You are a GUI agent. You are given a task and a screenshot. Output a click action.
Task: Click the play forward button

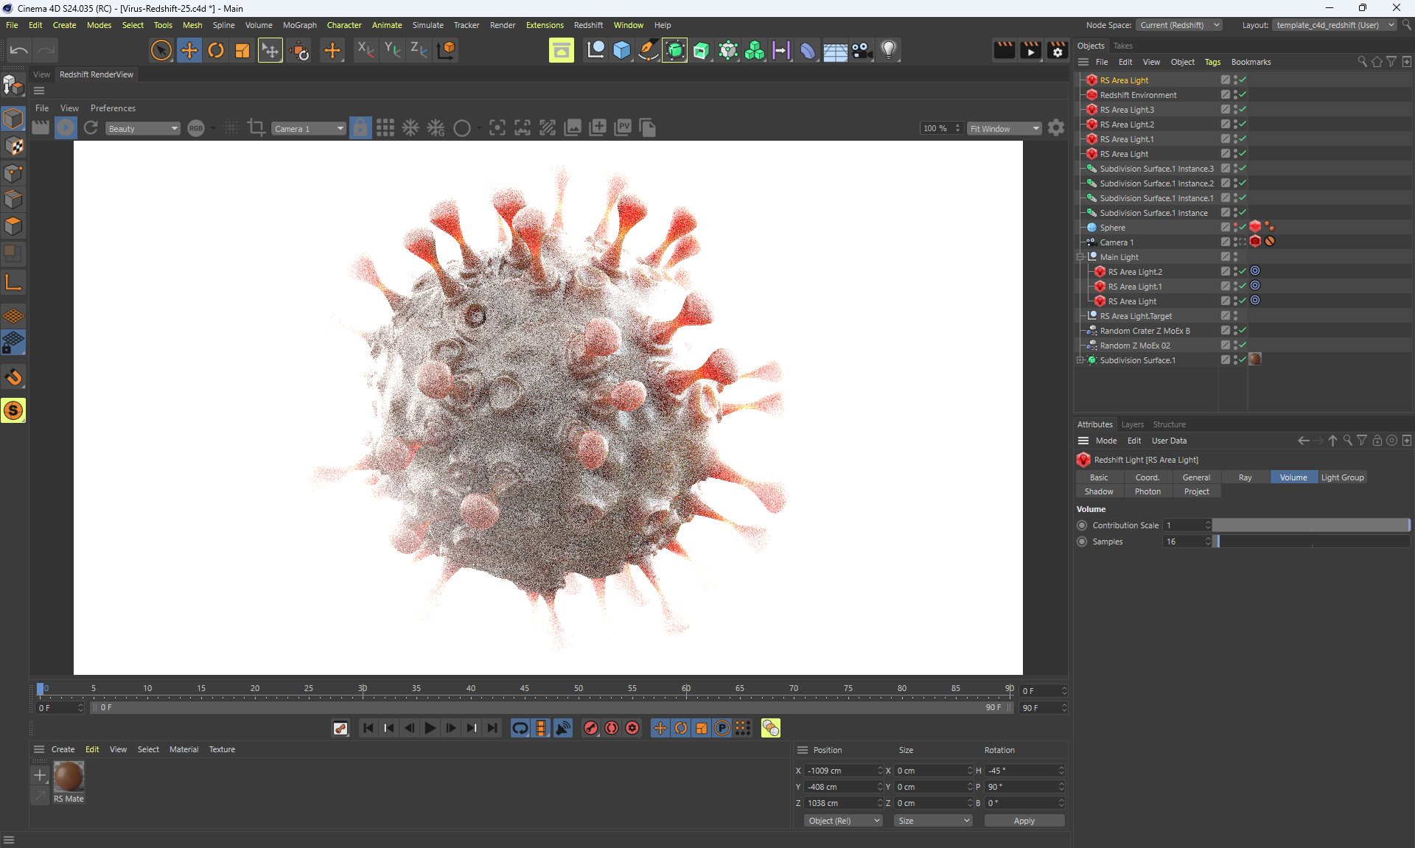[x=430, y=728]
